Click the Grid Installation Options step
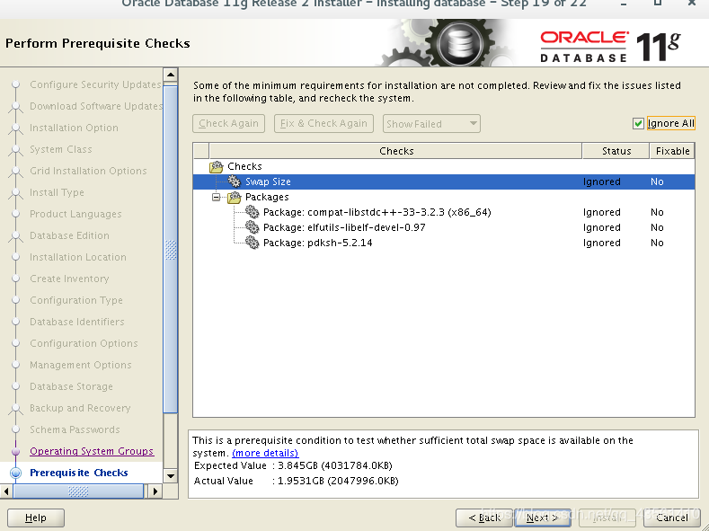This screenshot has width=709, height=531. 88,171
